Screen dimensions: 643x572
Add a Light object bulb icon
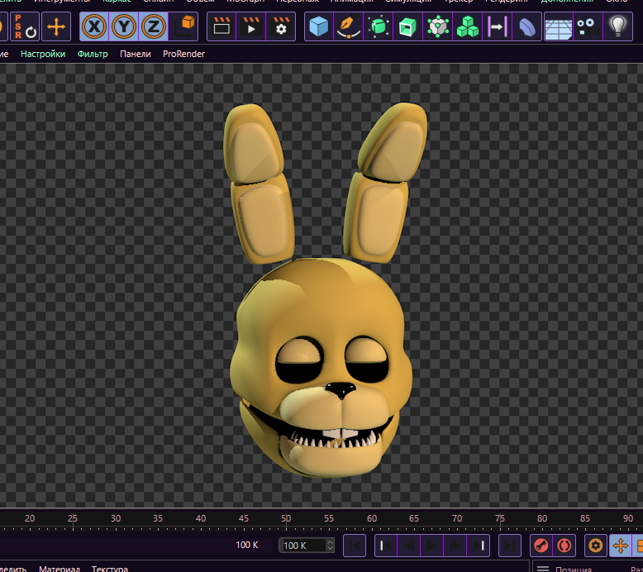click(x=618, y=26)
